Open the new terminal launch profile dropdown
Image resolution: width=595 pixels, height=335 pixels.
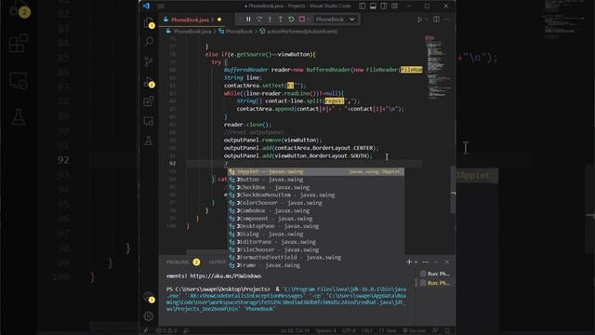tap(416, 262)
